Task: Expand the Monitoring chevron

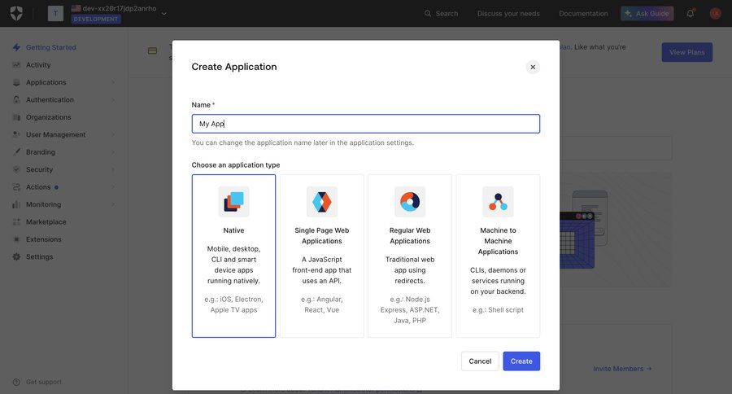Action: [113, 204]
